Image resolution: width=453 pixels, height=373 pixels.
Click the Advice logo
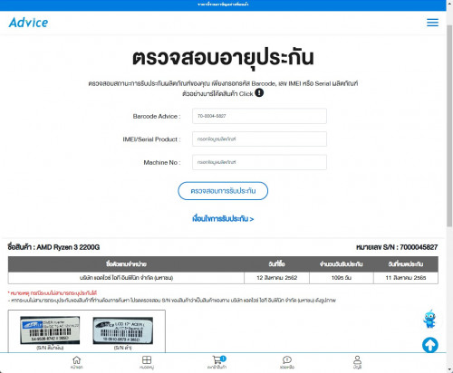(28, 23)
